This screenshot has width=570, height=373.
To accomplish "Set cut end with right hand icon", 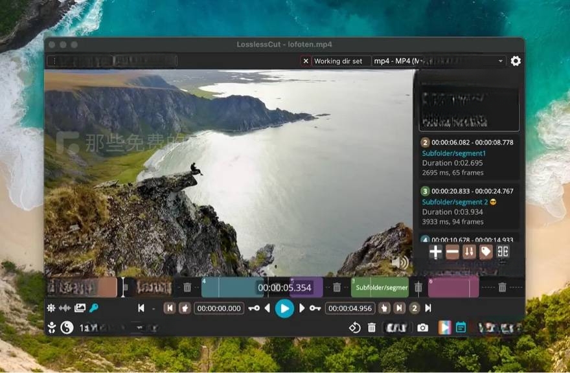I will click(x=384, y=308).
